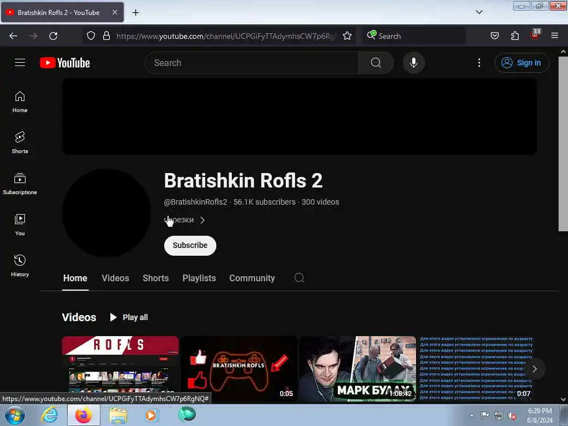Viewport: 568px width, 426px height.
Task: Switch to the channel Shorts tab
Action: click(155, 278)
